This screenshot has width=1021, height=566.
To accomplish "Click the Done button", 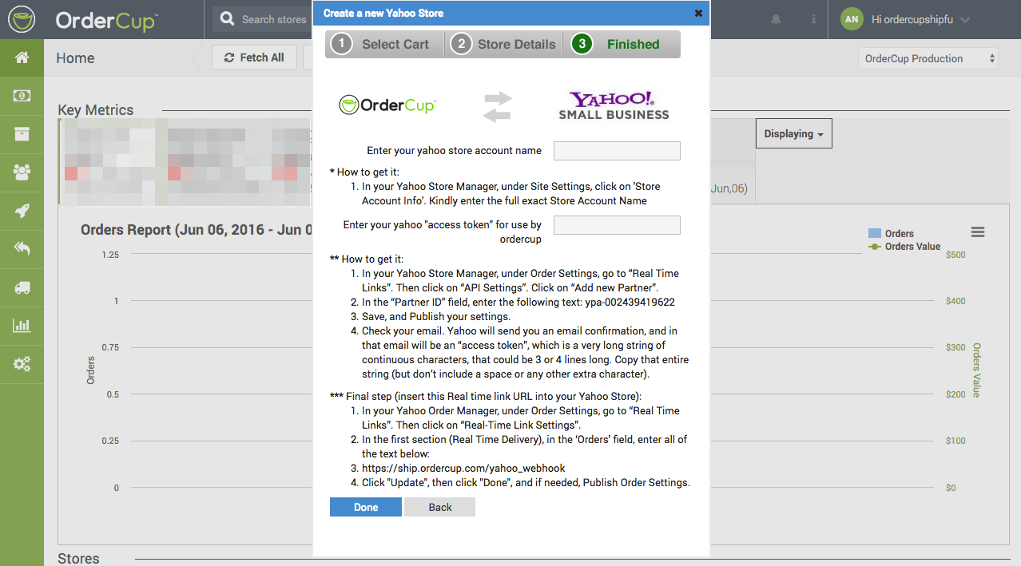I will (366, 507).
